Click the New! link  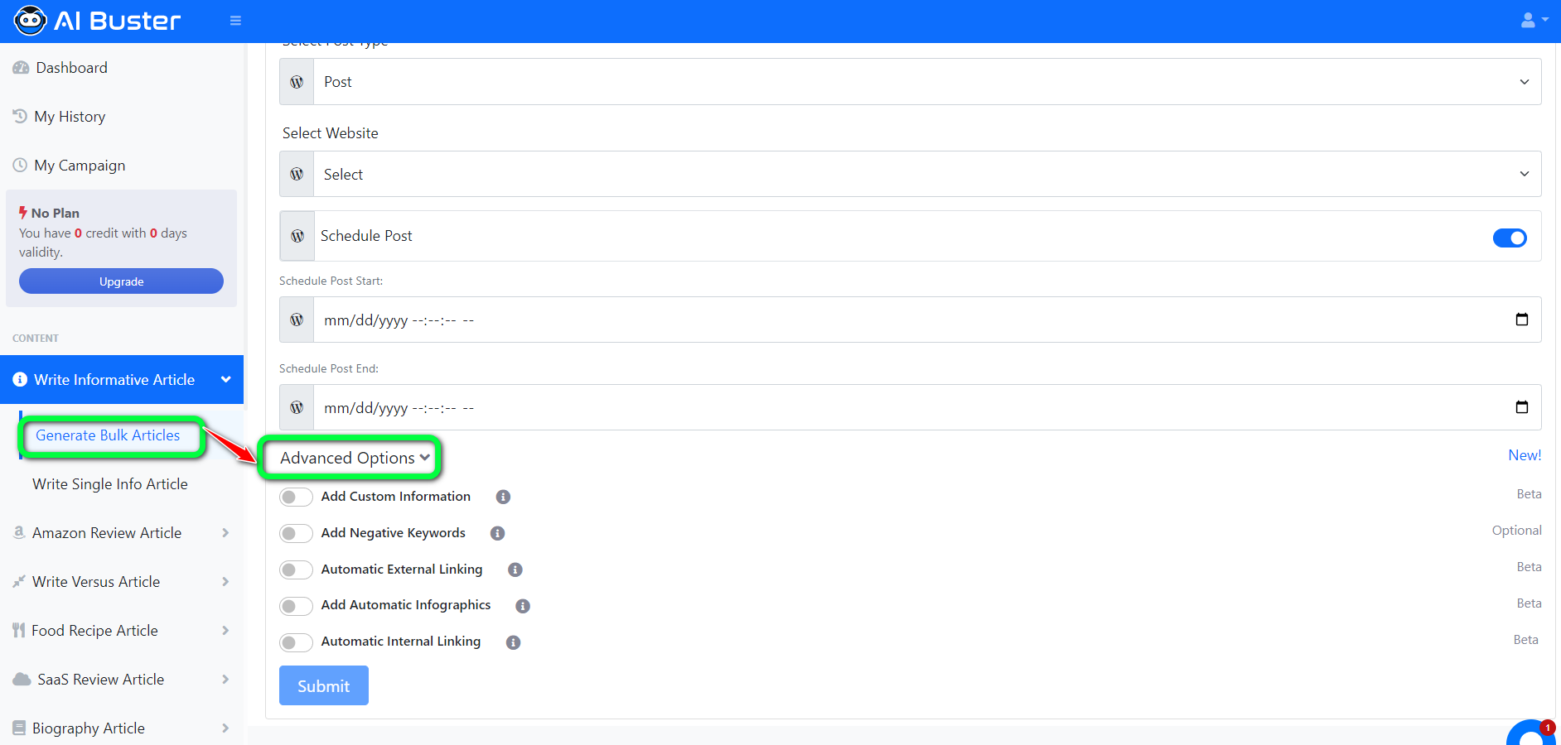point(1525,455)
